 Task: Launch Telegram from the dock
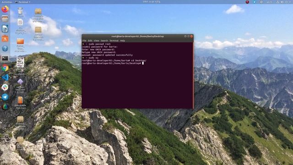pyautogui.click(x=5, y=97)
